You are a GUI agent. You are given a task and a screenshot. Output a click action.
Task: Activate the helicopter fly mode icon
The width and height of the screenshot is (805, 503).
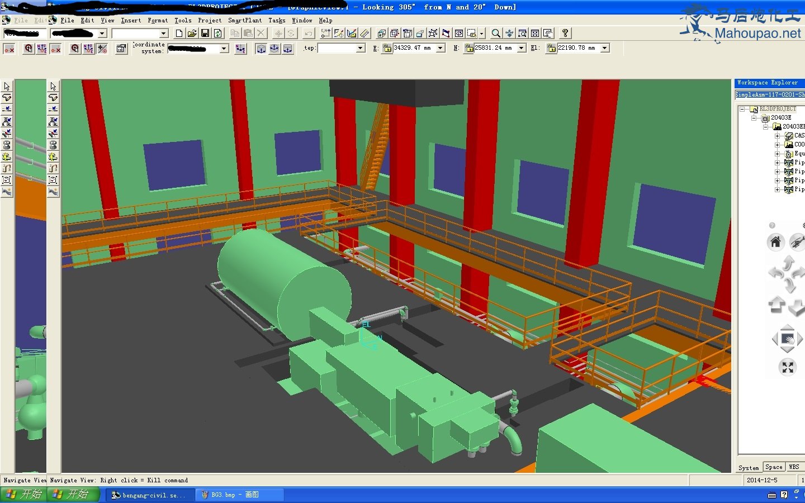[x=797, y=242]
